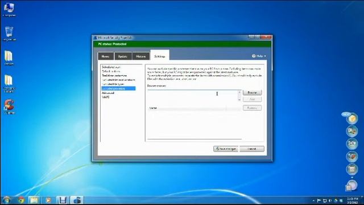
Task: Go to the History tab
Action: [140, 56]
